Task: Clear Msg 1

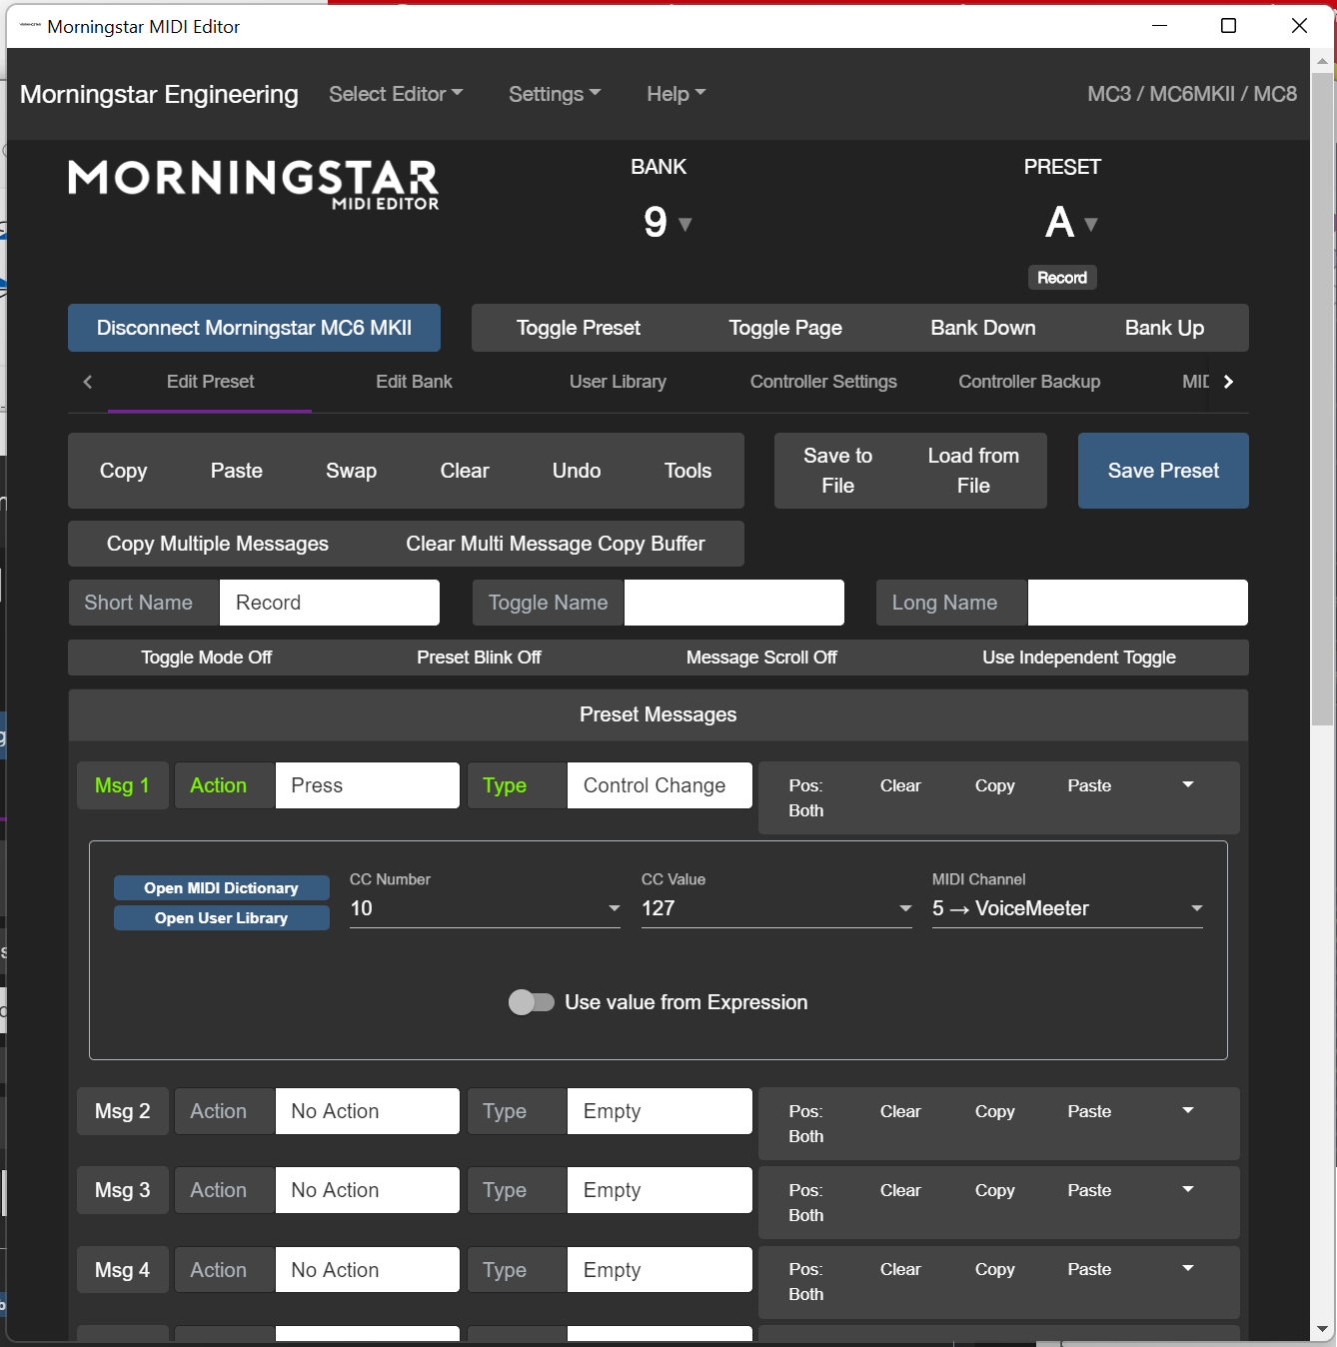Action: 900,785
